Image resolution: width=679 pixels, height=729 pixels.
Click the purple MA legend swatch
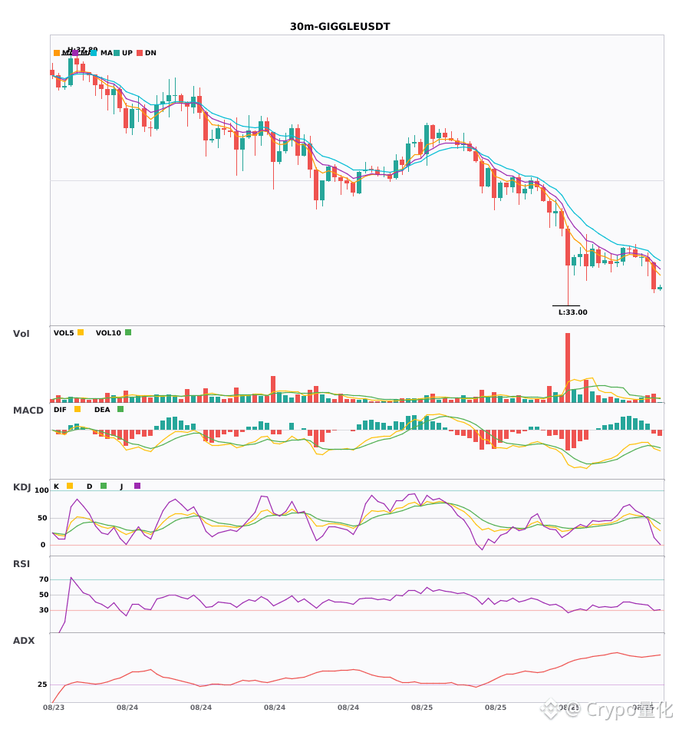[x=75, y=53]
